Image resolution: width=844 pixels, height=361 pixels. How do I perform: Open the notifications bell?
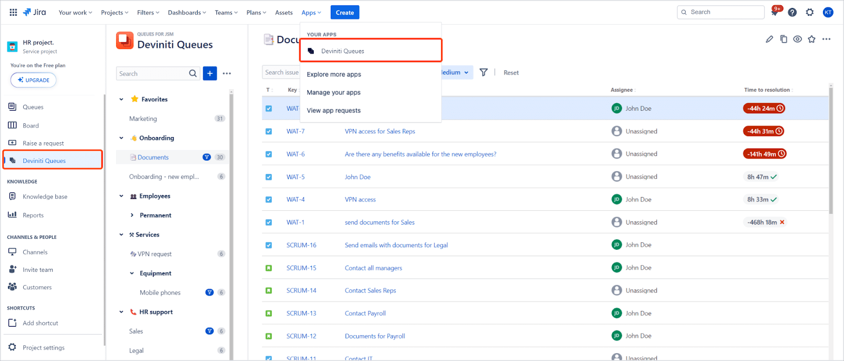click(x=775, y=12)
